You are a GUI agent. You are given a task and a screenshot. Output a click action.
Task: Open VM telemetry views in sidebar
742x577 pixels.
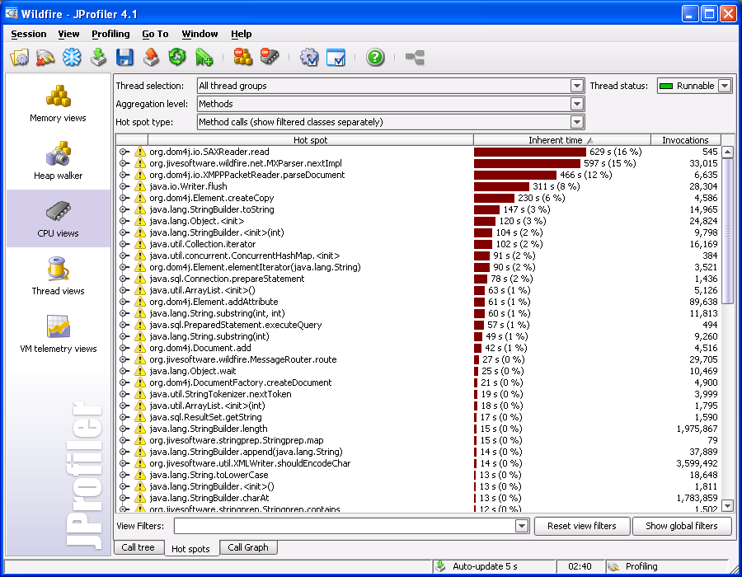pos(59,334)
